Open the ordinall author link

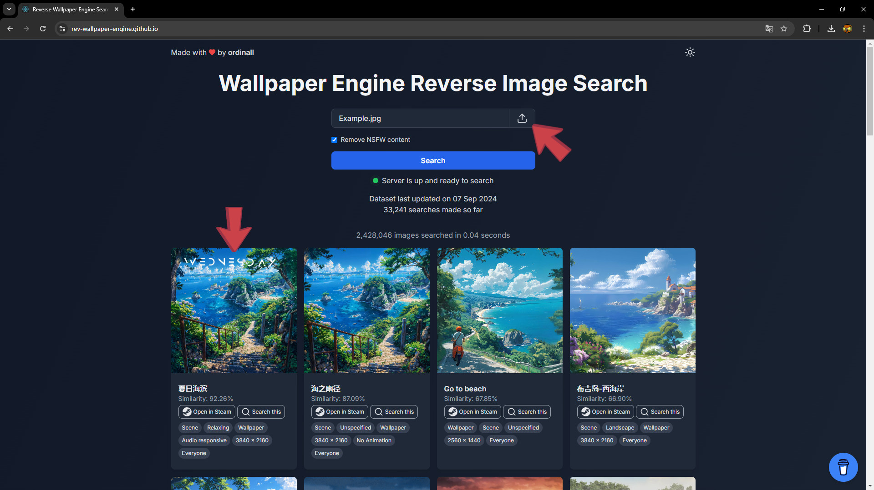[x=241, y=52]
